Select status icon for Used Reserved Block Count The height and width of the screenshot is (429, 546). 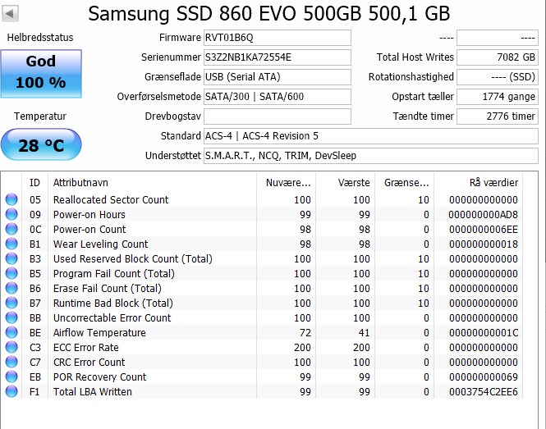pyautogui.click(x=11, y=258)
